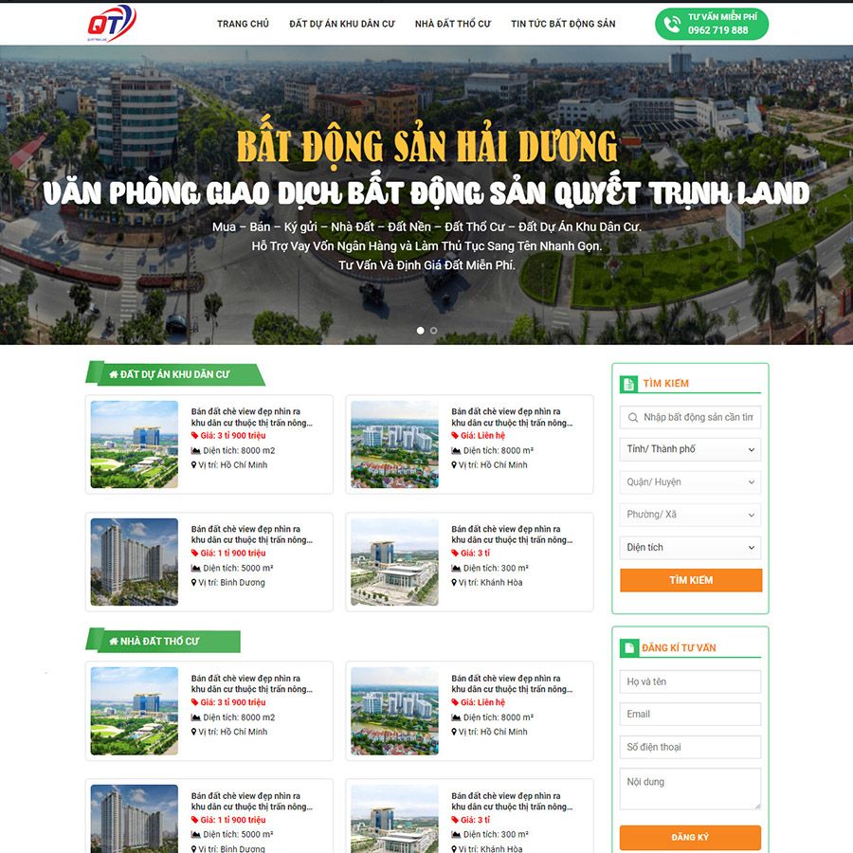Click the magnifier icon in search input

[x=632, y=417]
